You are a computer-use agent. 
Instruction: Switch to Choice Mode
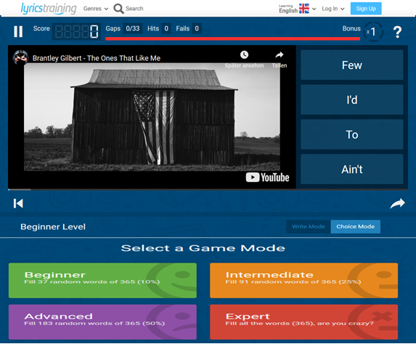point(355,226)
